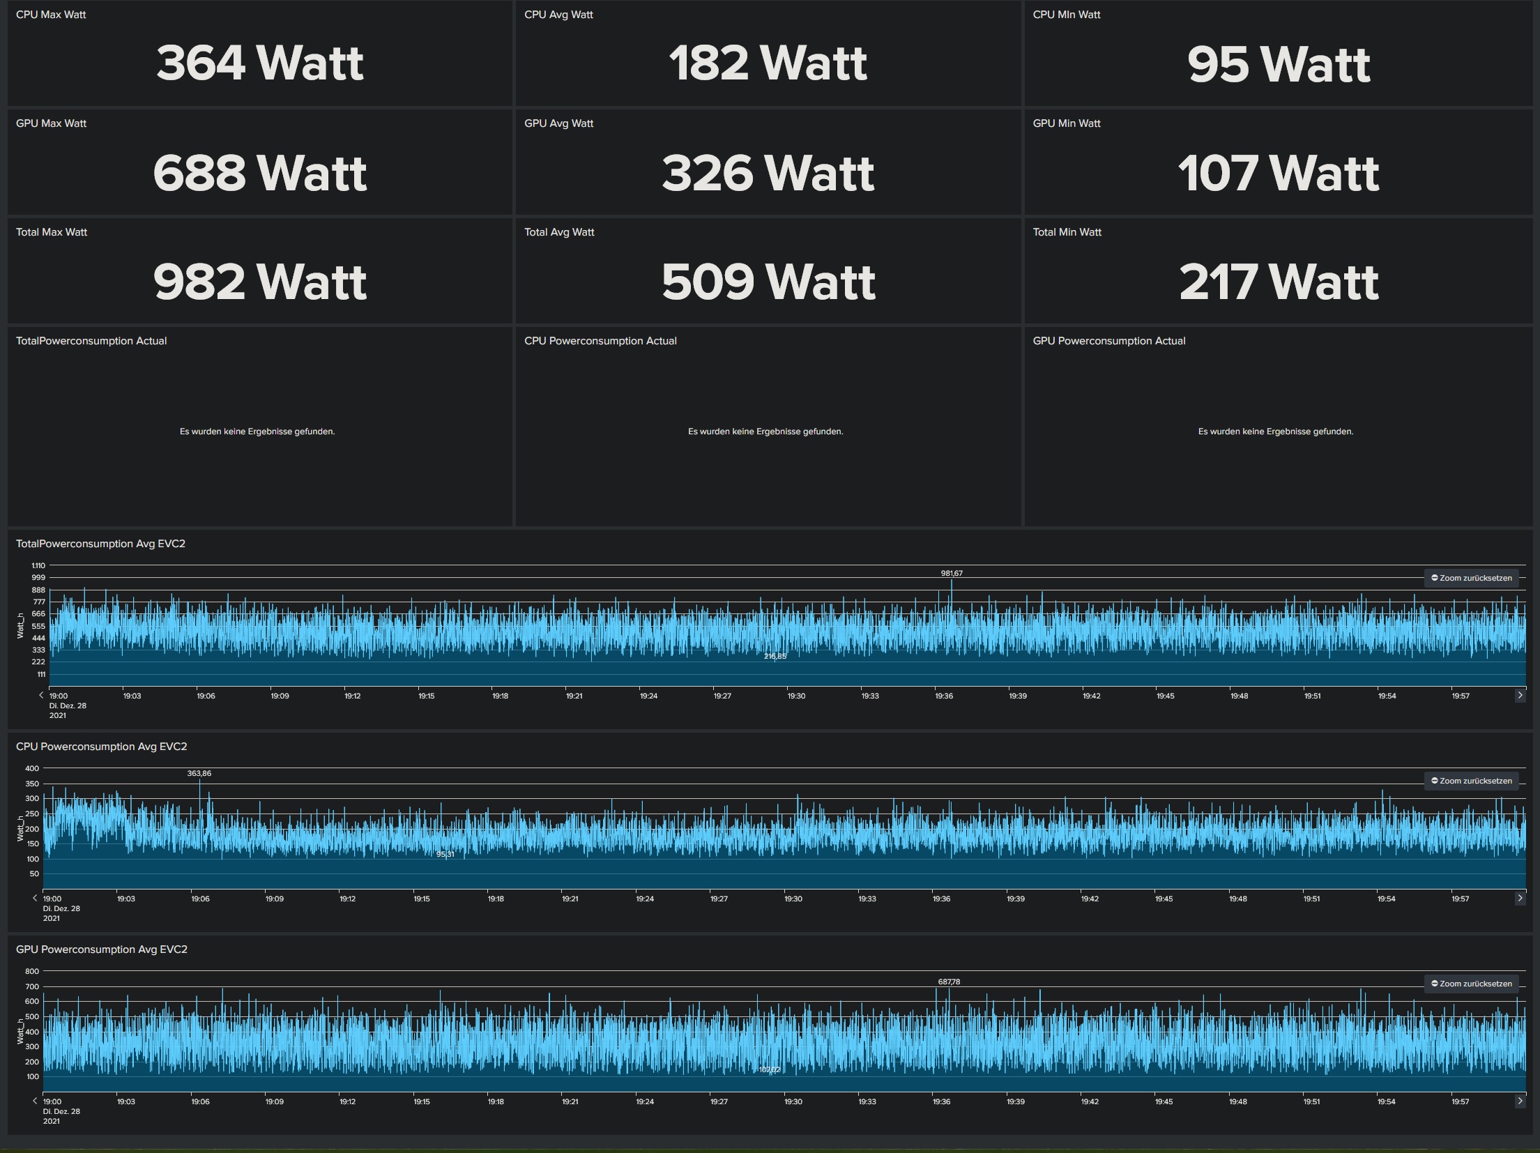Click the 19:30 tick on GPU chart axis
The image size is (1540, 1153).
[793, 1101]
